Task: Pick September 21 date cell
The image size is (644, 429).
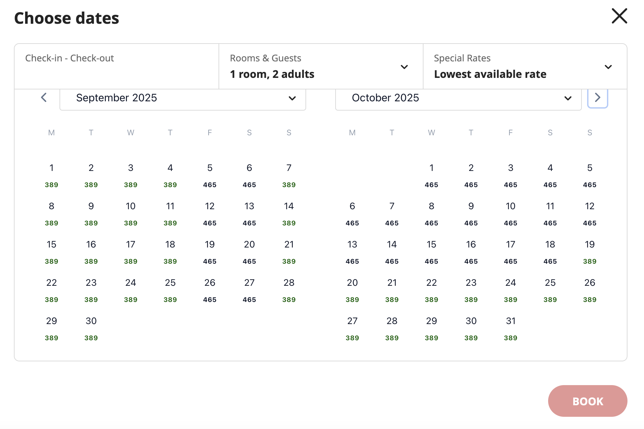Action: (289, 252)
